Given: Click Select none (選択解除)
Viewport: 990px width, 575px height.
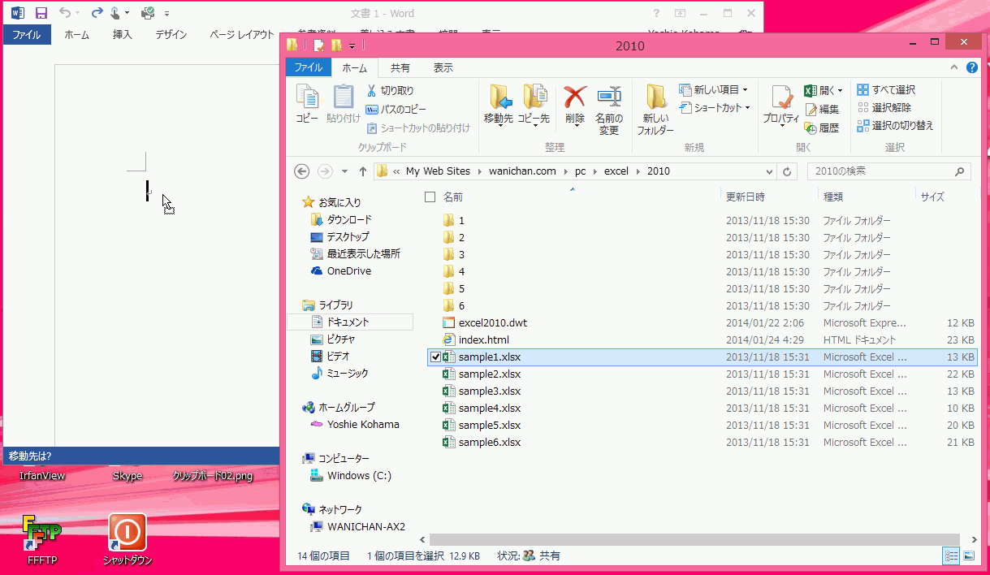Looking at the screenshot, I should [x=884, y=108].
